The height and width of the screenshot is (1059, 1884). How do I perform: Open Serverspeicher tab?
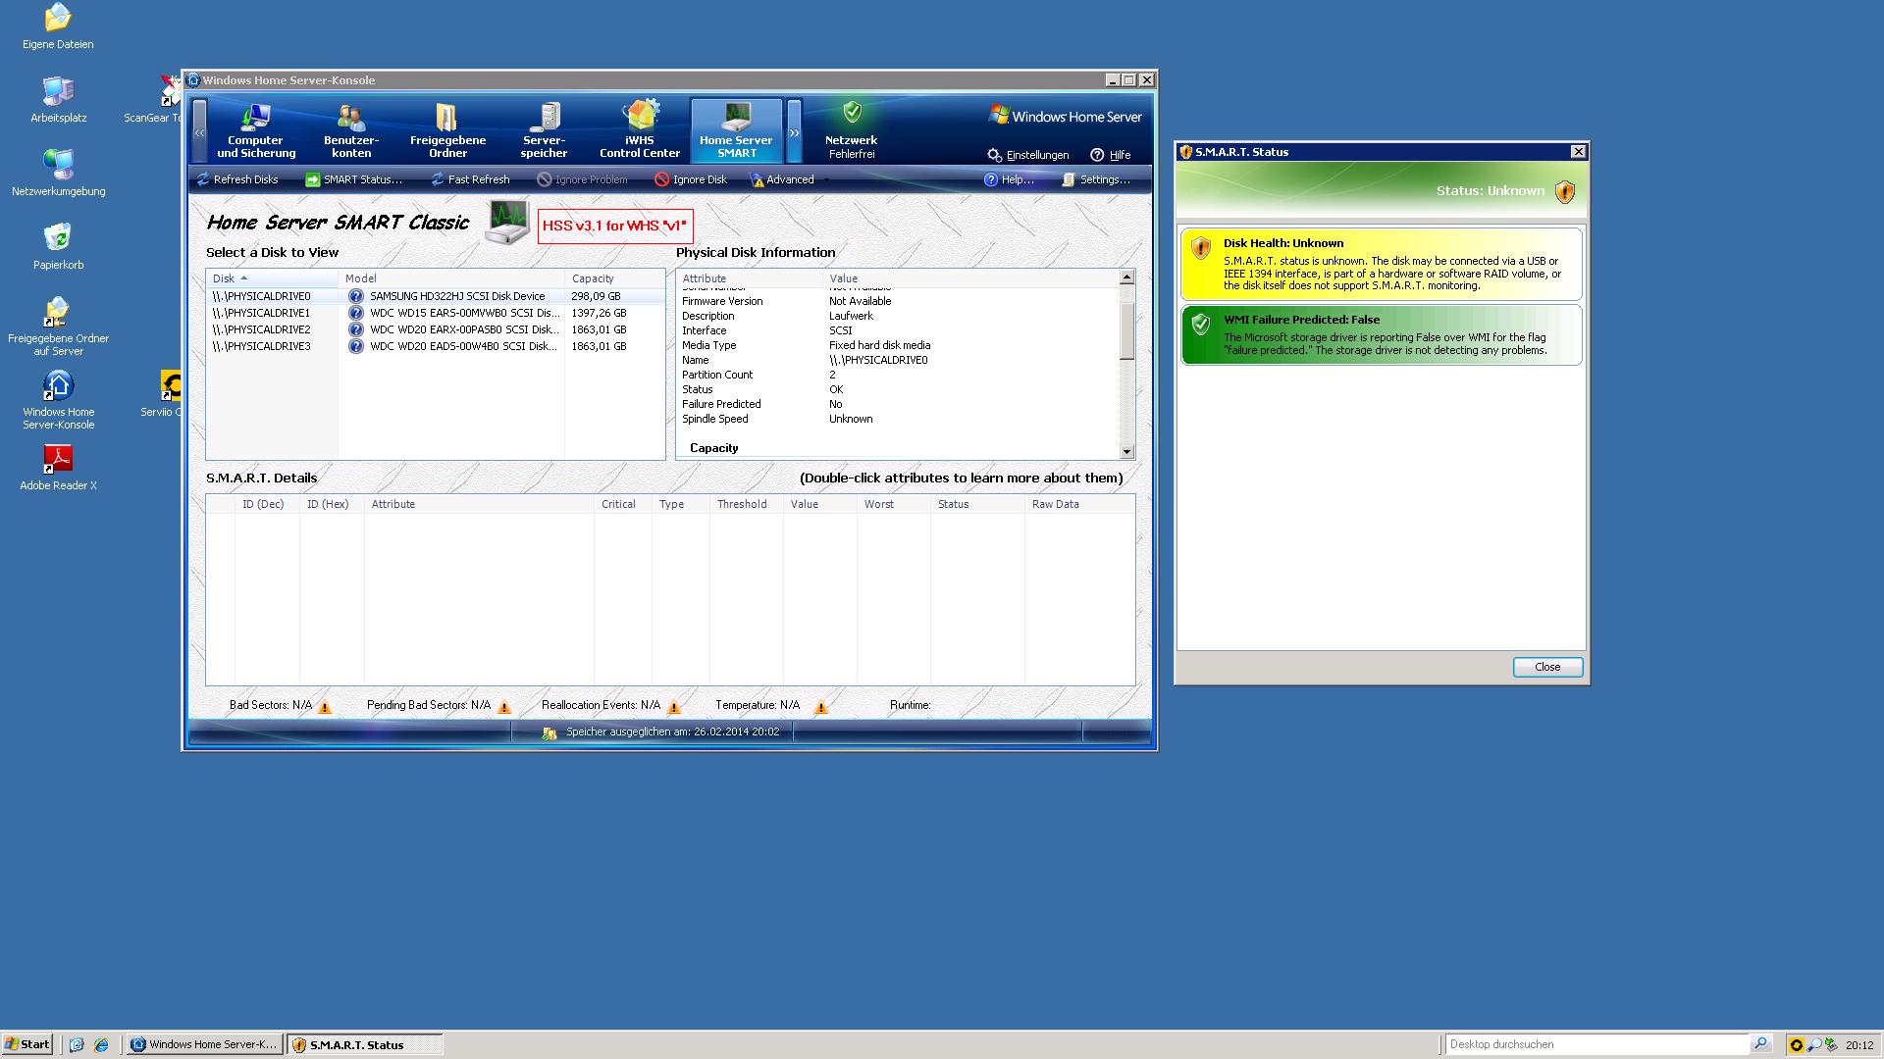coord(544,129)
